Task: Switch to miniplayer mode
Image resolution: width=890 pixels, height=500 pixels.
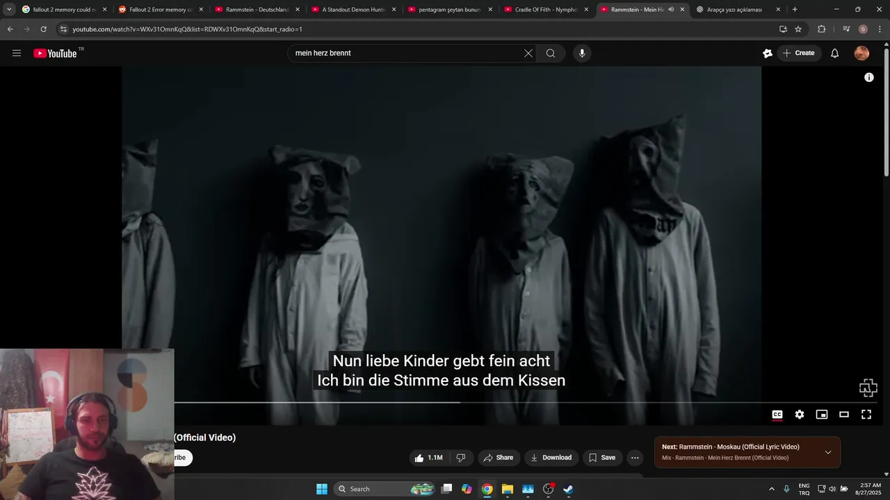Action: click(822, 415)
